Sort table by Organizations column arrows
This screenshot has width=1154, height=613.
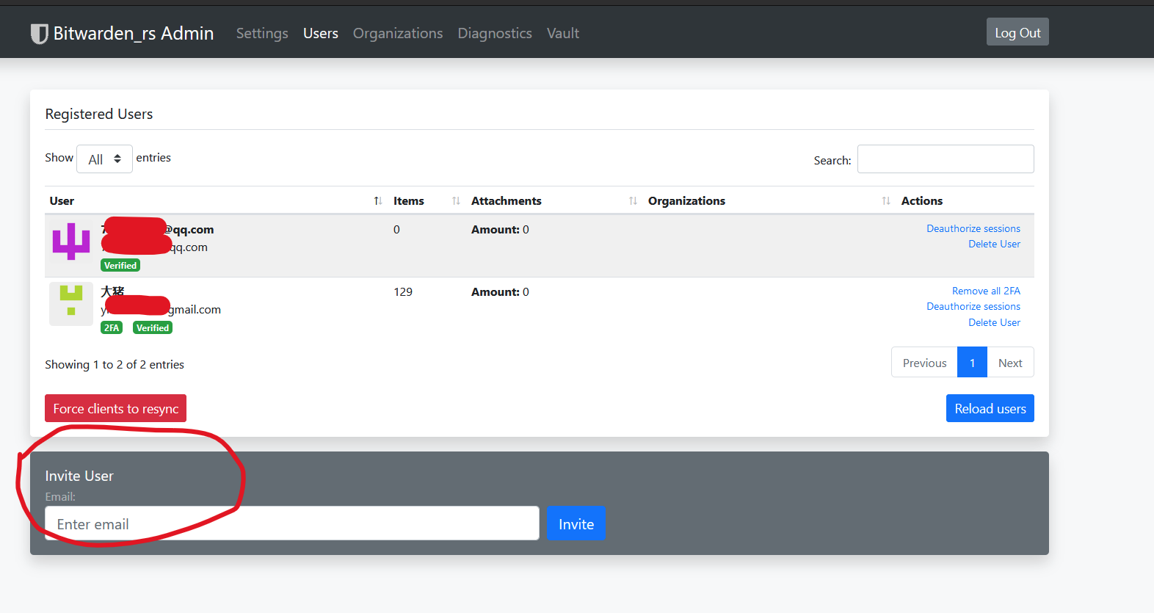pyautogui.click(x=886, y=201)
